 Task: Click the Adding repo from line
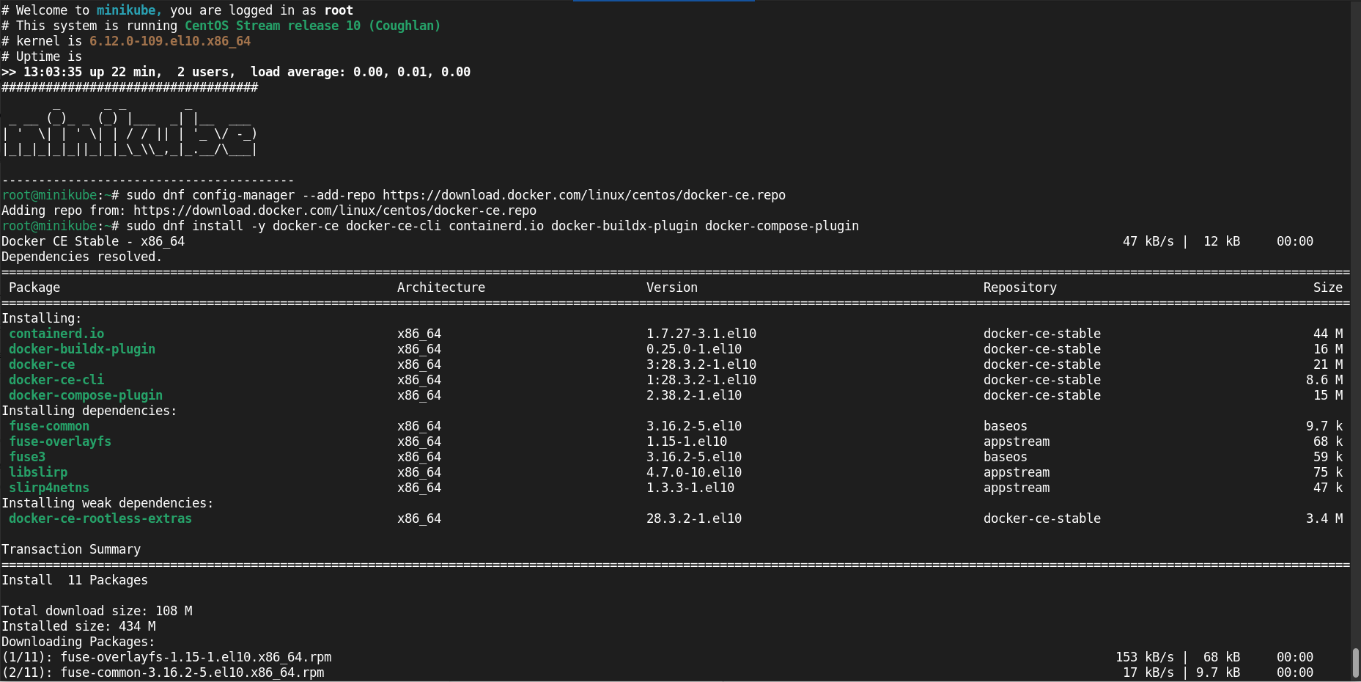(269, 210)
